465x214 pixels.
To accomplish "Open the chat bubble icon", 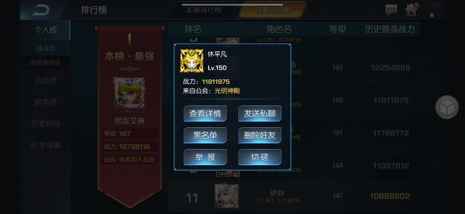I will [391, 10].
